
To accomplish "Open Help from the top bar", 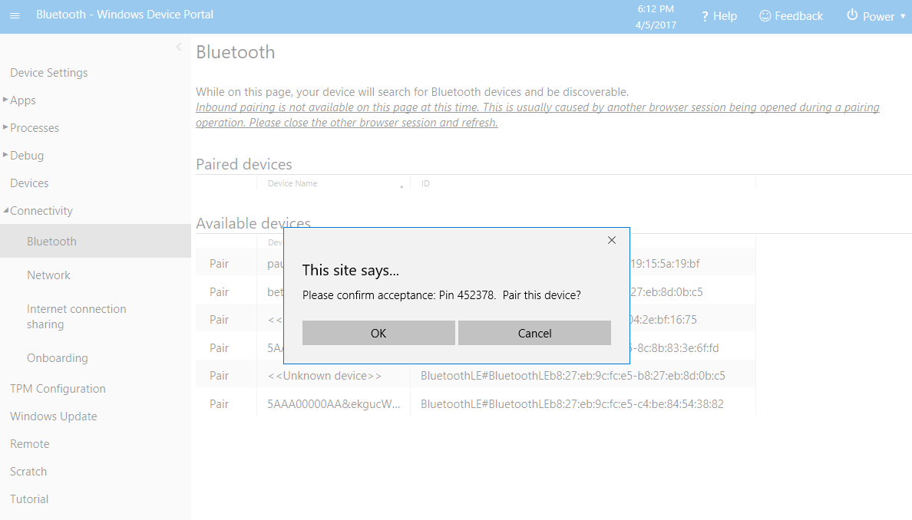I will (x=719, y=16).
